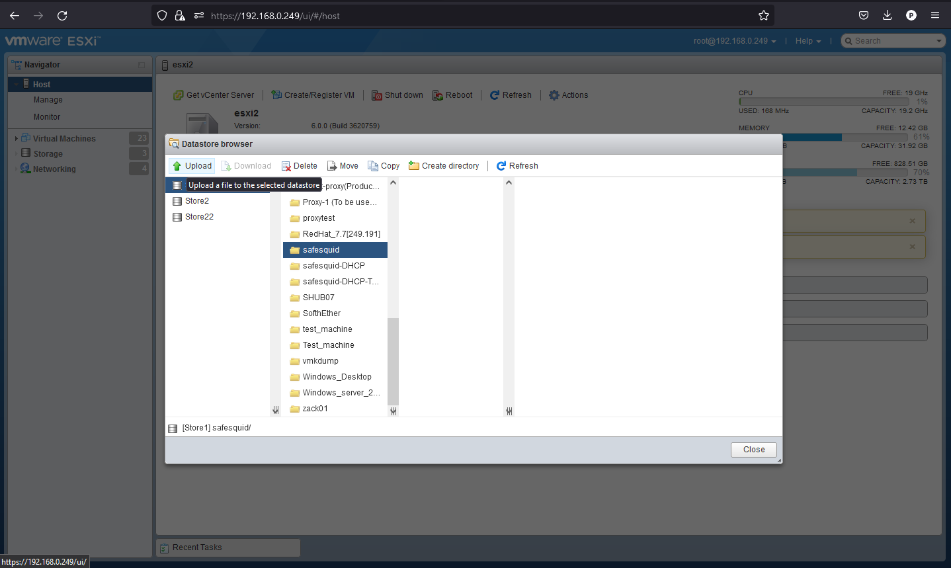Open the Windows_server_2... folder
This screenshot has width=951, height=568.
pyautogui.click(x=335, y=393)
